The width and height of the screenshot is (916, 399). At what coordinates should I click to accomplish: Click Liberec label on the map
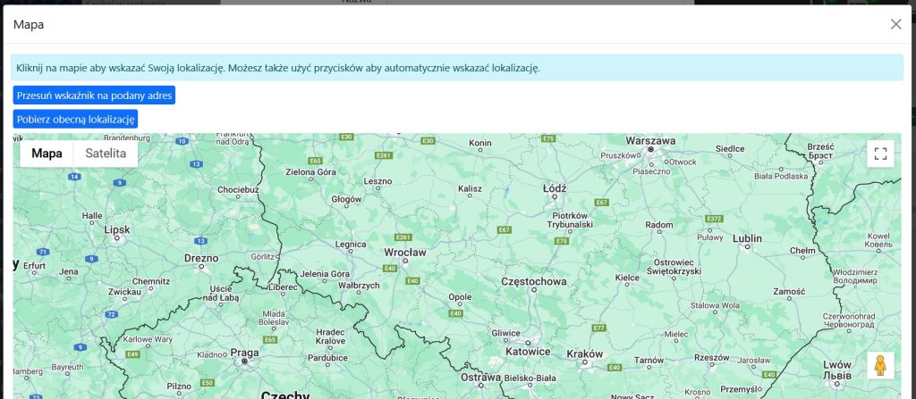click(284, 287)
